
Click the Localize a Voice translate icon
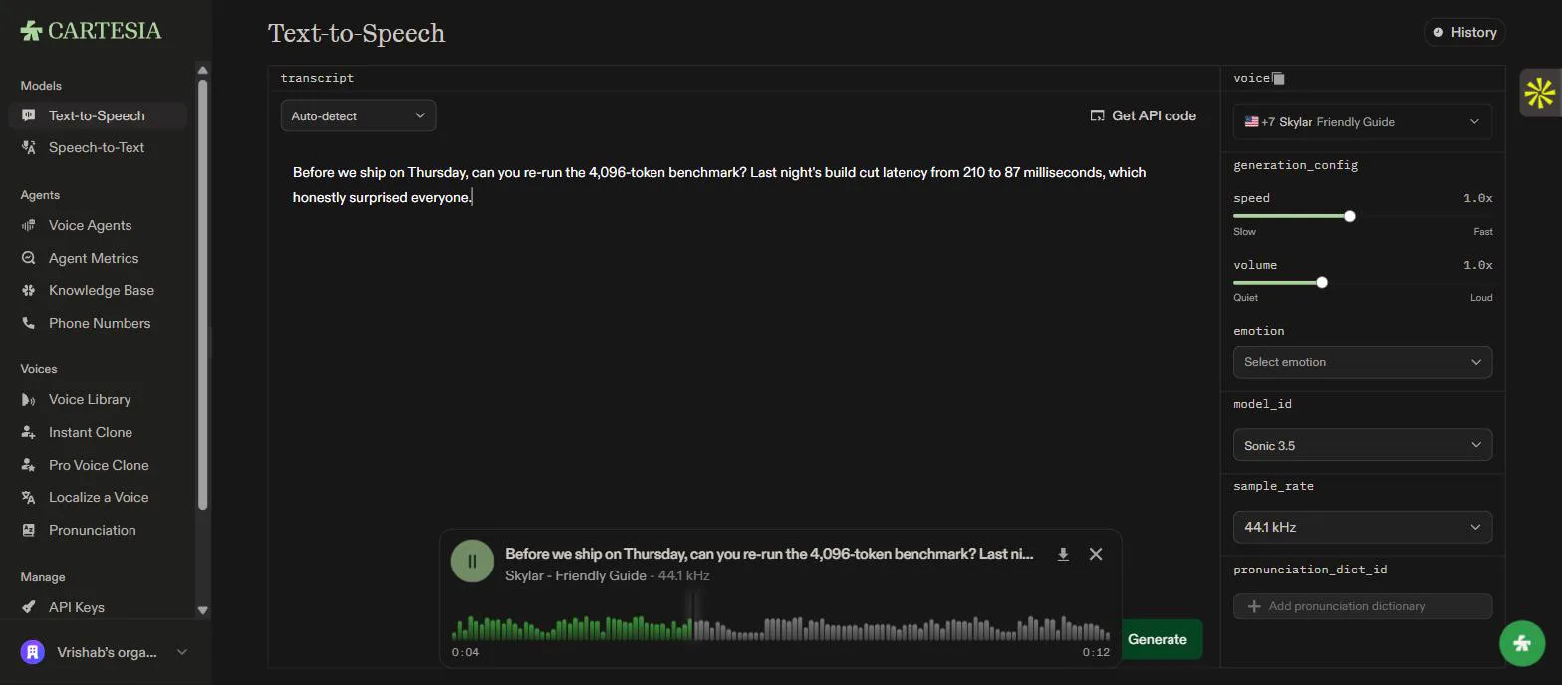point(28,497)
